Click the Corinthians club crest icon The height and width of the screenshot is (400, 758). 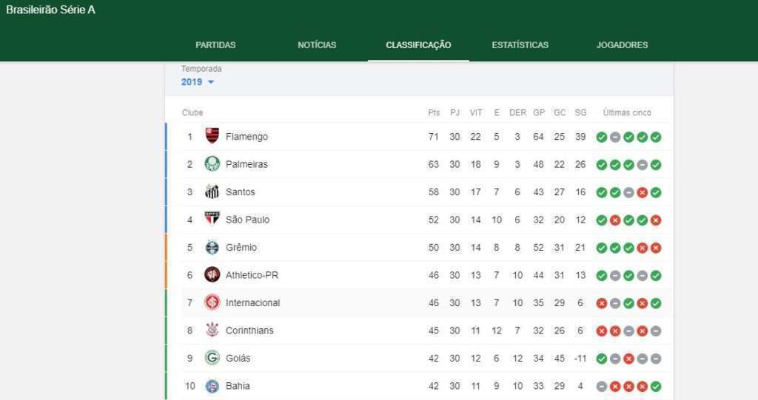click(x=212, y=330)
